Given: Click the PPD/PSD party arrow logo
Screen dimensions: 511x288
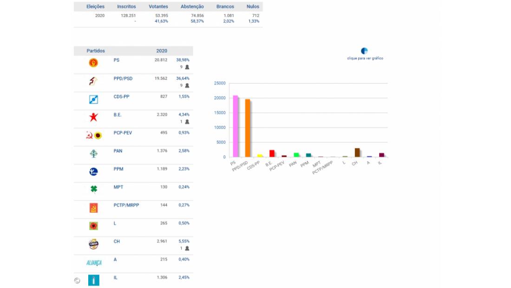Looking at the screenshot, I should pyautogui.click(x=93, y=81).
